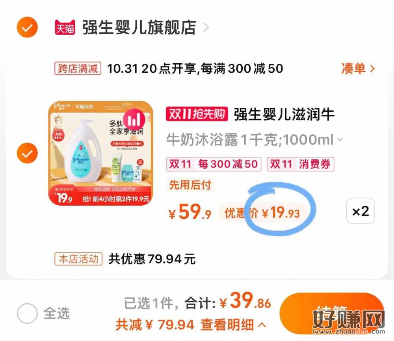Screen dimensions: 394x341
Task: Open the 强生婴儿旗舰店 store name
Action: (139, 28)
